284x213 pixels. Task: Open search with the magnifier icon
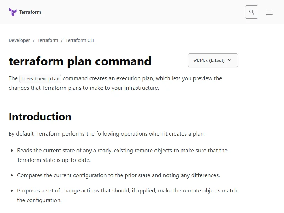pyautogui.click(x=252, y=12)
